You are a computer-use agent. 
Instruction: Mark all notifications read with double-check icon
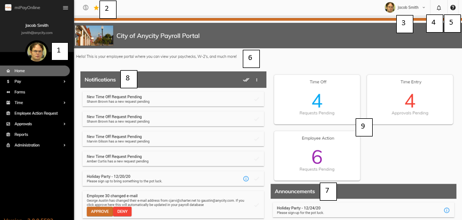pyautogui.click(x=246, y=80)
